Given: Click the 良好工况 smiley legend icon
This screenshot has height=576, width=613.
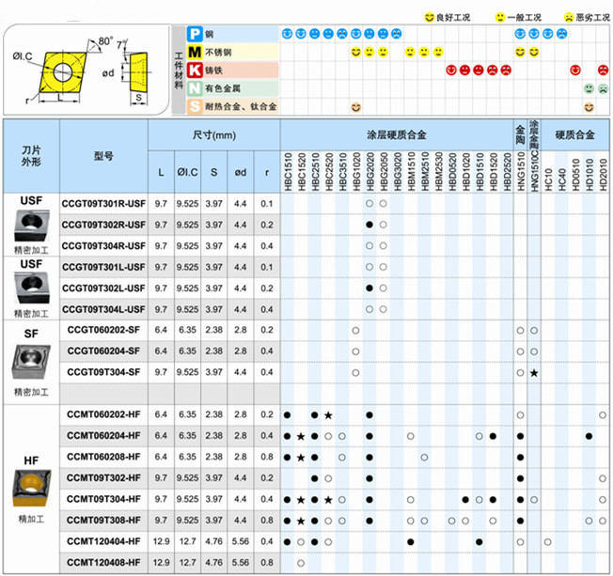Looking at the screenshot, I should pos(431,17).
